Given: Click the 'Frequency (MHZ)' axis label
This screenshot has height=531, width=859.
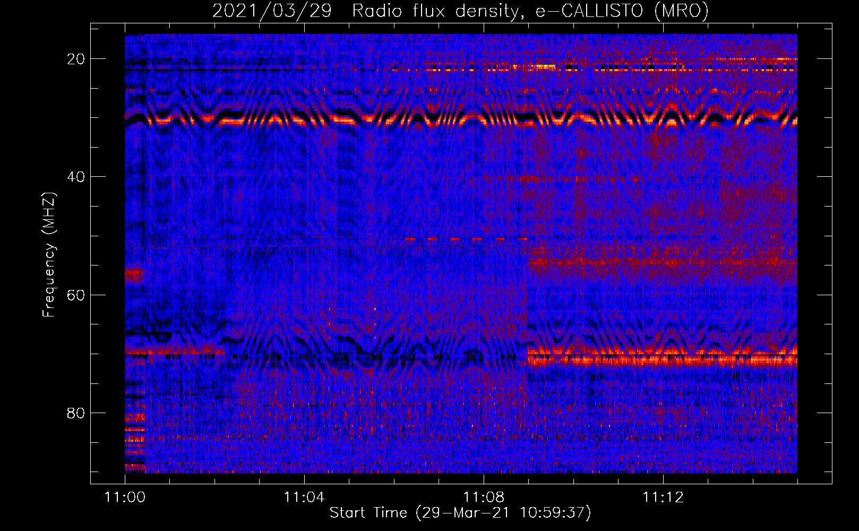Looking at the screenshot, I should (49, 255).
